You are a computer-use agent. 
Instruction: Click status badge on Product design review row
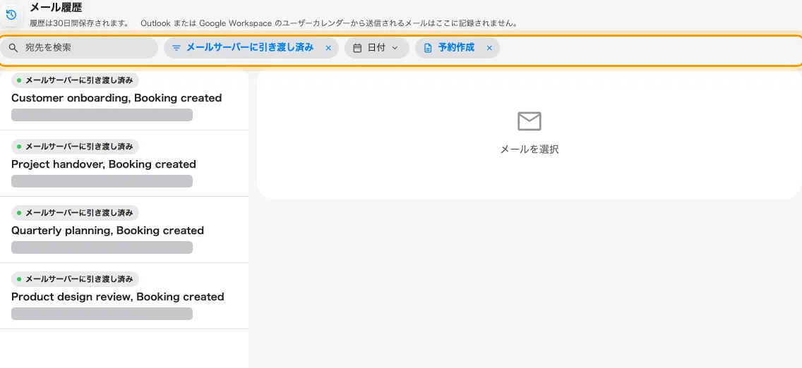pyautogui.click(x=75, y=279)
